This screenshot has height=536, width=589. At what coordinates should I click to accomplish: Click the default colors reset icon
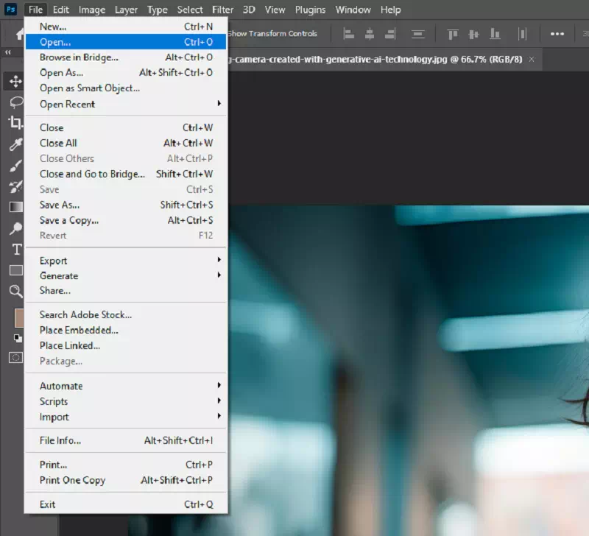click(x=18, y=338)
